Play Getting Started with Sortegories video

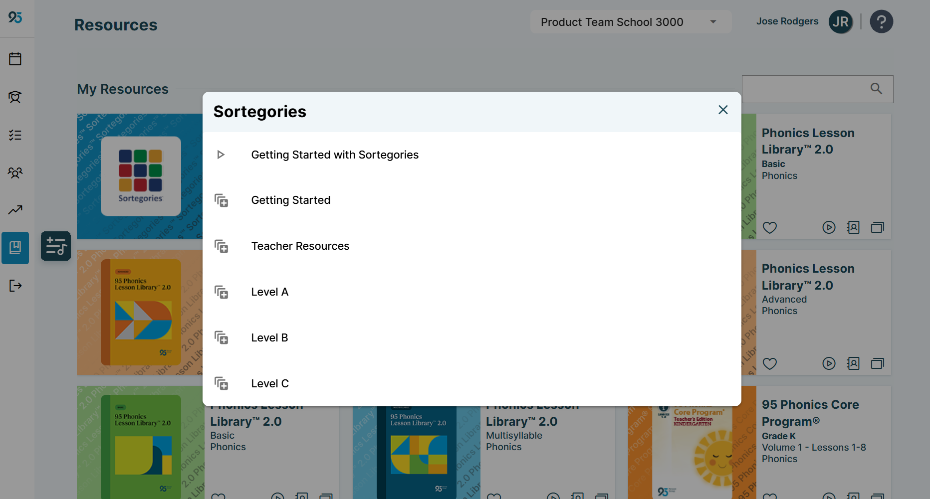pyautogui.click(x=221, y=155)
